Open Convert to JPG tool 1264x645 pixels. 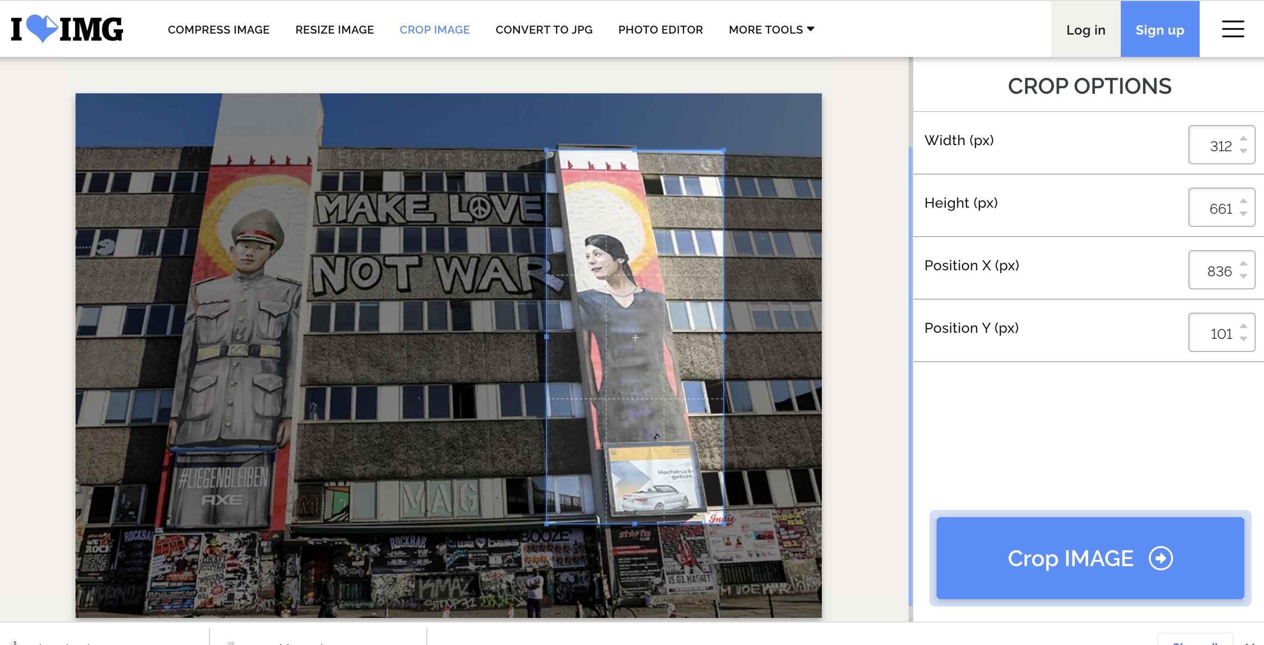click(x=544, y=29)
